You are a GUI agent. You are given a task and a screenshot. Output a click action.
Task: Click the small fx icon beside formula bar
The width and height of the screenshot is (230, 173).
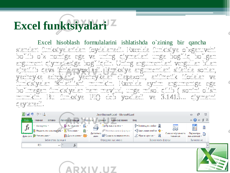point(75,145)
